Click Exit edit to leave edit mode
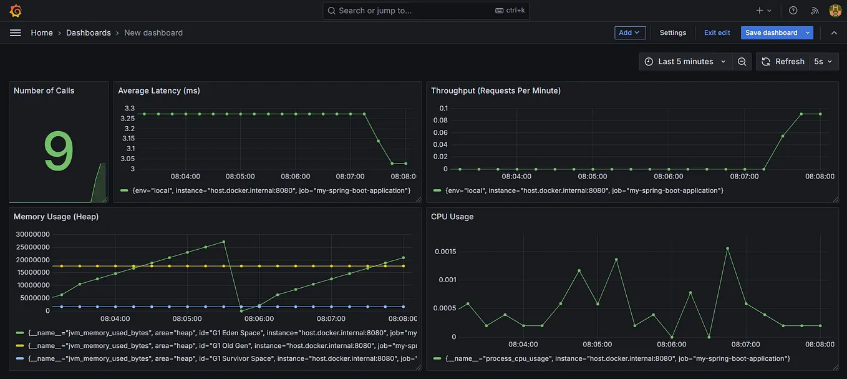The image size is (847, 379). coord(717,32)
